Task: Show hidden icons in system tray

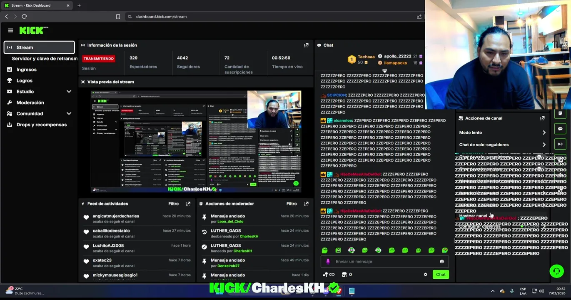Action: coord(493,291)
